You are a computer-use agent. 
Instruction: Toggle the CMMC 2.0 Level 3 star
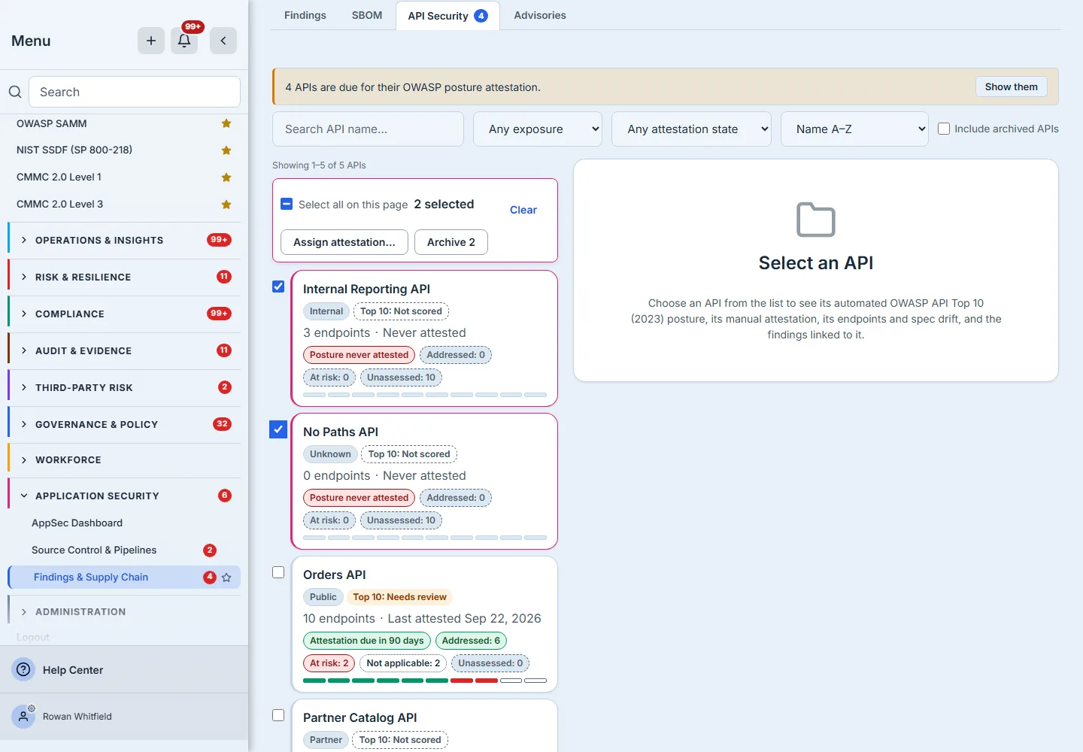226,205
